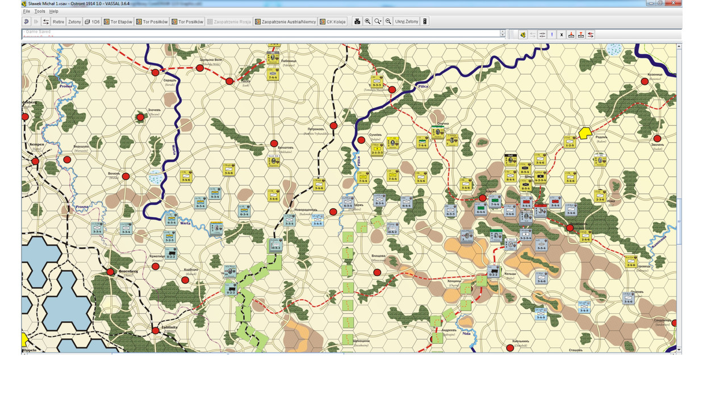Screen dimensions: 727x394
Task: Click the camera snapshot icon
Action: click(357, 21)
